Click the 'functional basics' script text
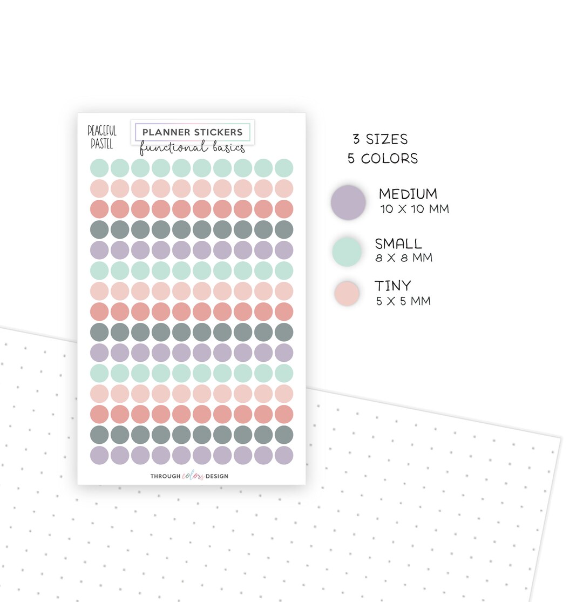Screen dimensions: 583x602 pos(192,147)
